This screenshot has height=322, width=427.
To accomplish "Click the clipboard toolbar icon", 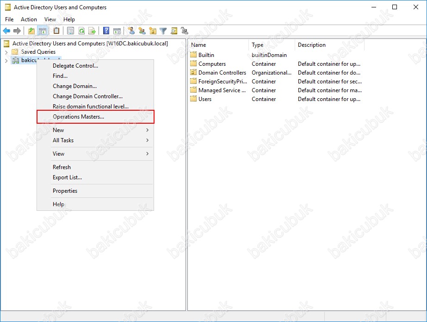I will click(x=56, y=31).
